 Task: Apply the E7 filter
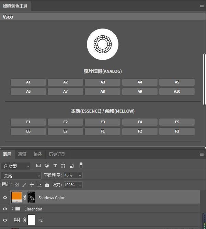click(65, 131)
